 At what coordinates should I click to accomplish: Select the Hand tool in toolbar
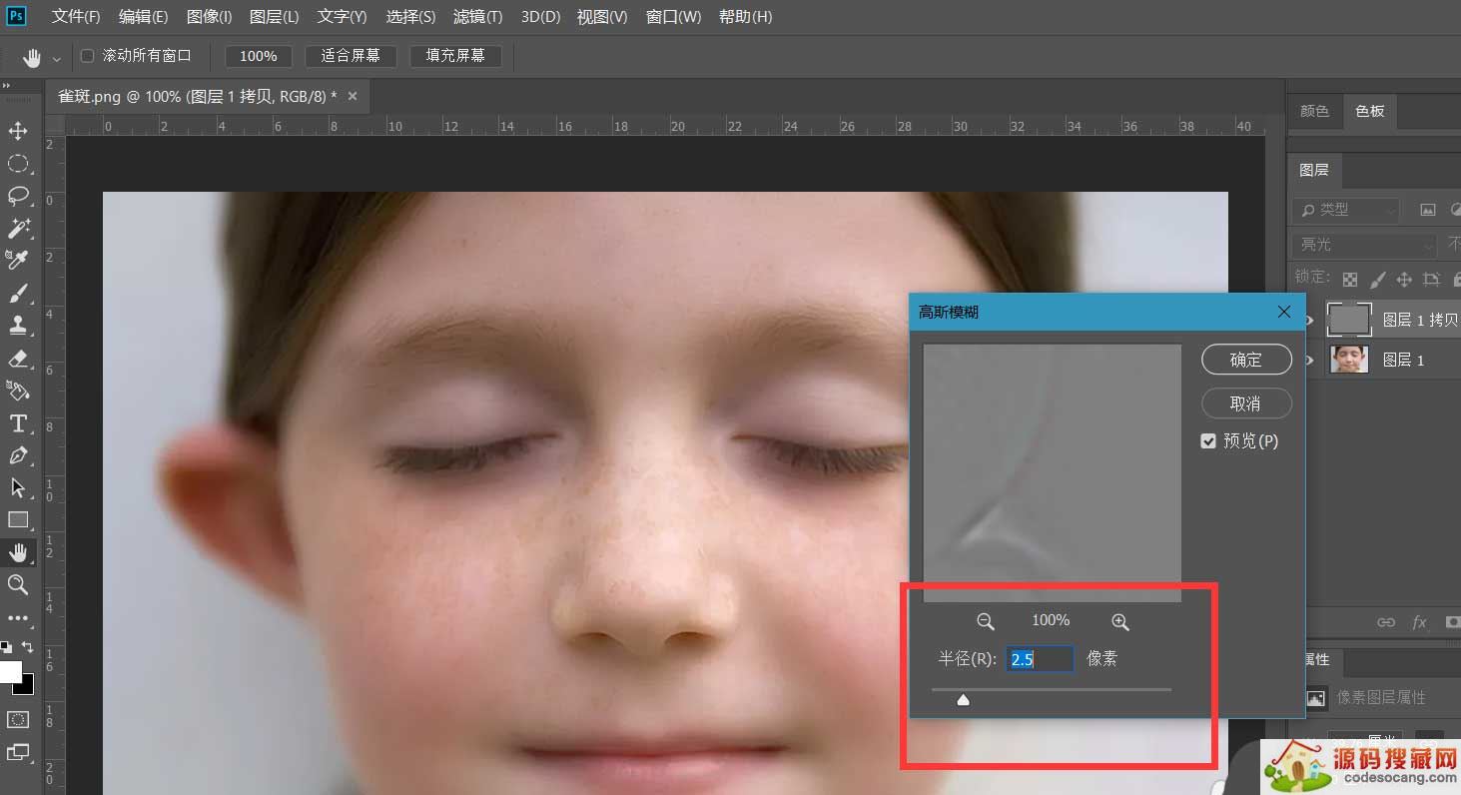[18, 552]
